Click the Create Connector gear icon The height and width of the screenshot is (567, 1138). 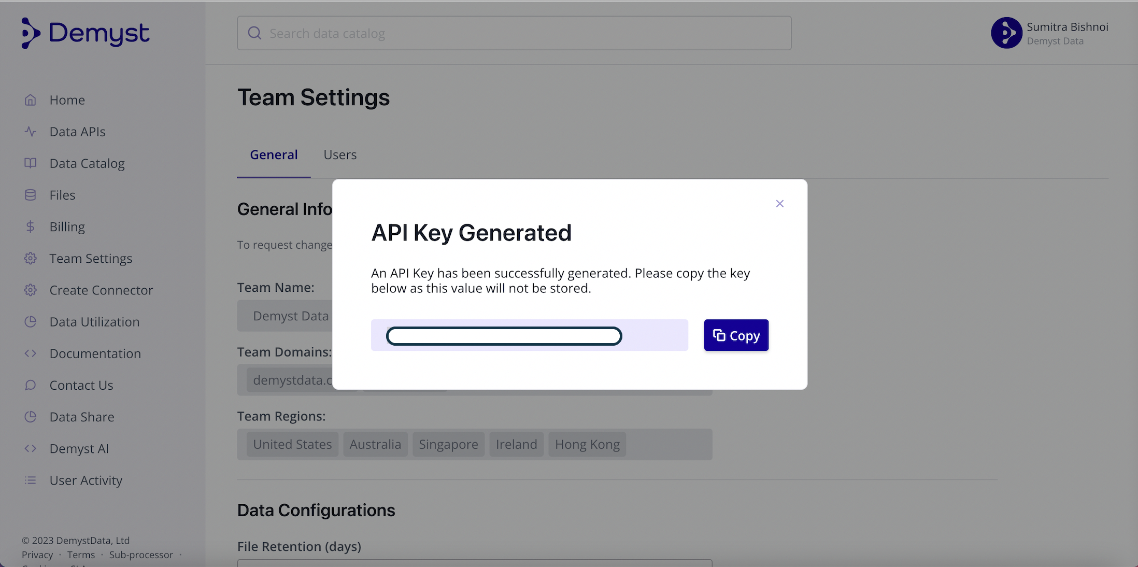31,290
